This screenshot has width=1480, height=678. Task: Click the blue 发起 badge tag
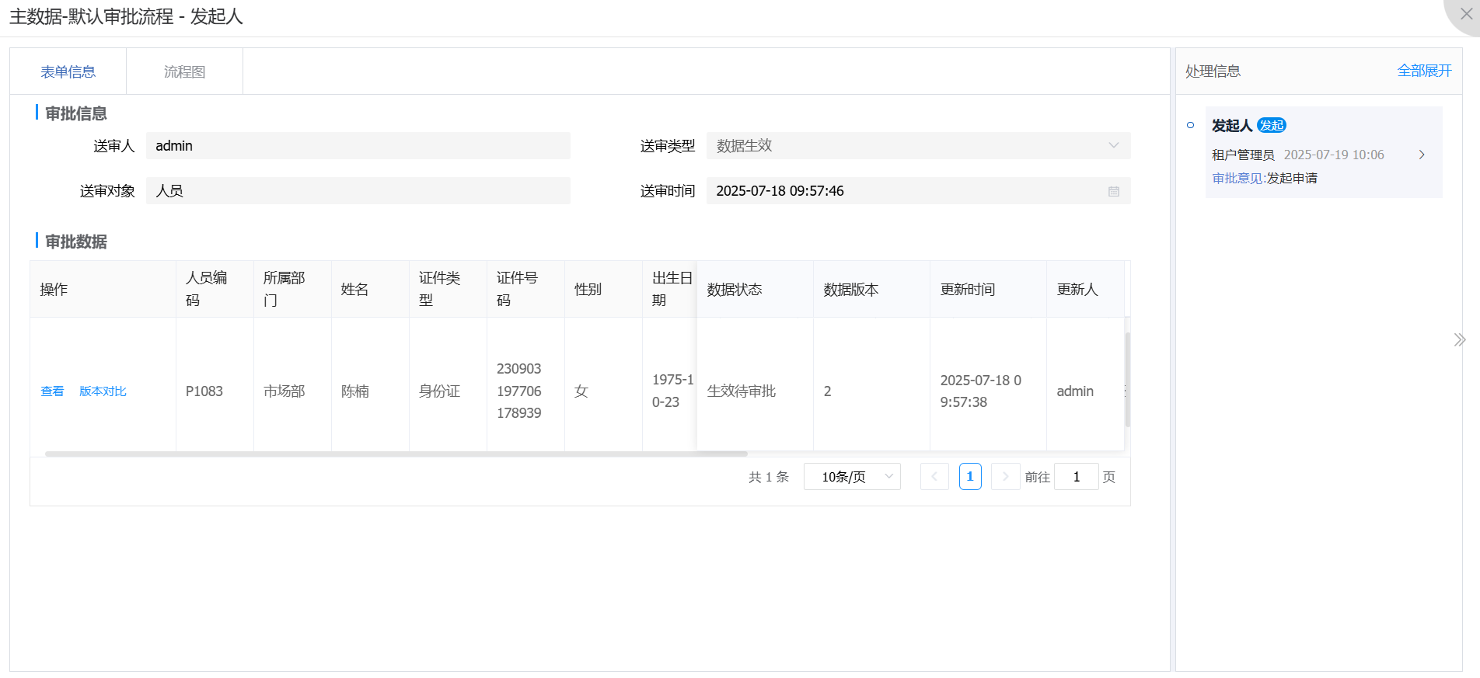[x=1272, y=126]
